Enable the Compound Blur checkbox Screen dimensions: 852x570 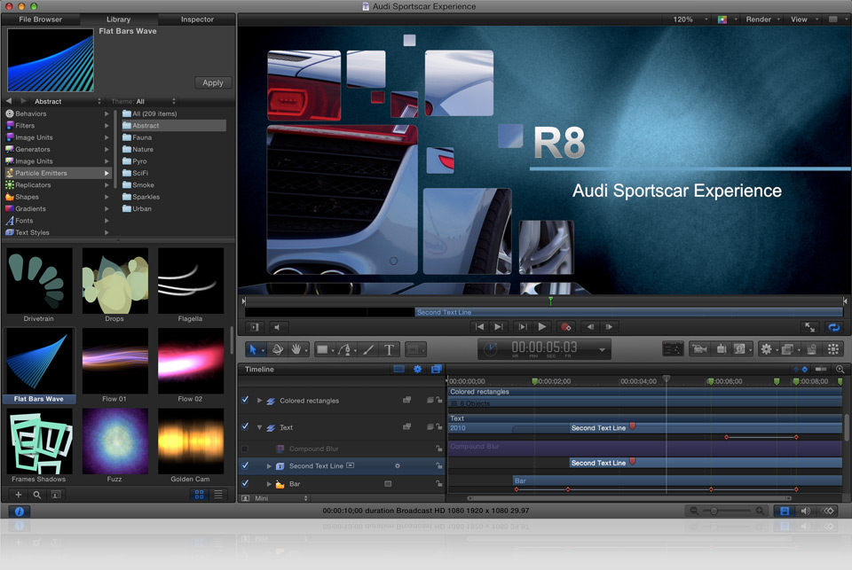[x=245, y=449]
